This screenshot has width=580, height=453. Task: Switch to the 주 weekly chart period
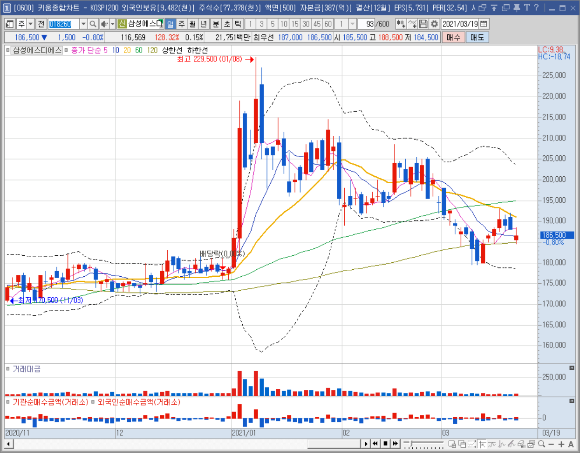(182, 24)
